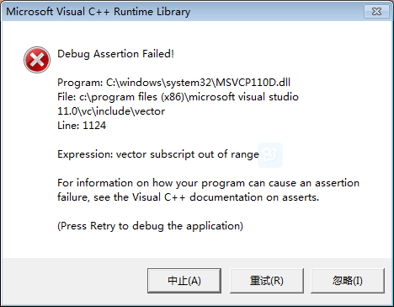
Task: Click blank white area below the error icon
Action: pos(29,163)
